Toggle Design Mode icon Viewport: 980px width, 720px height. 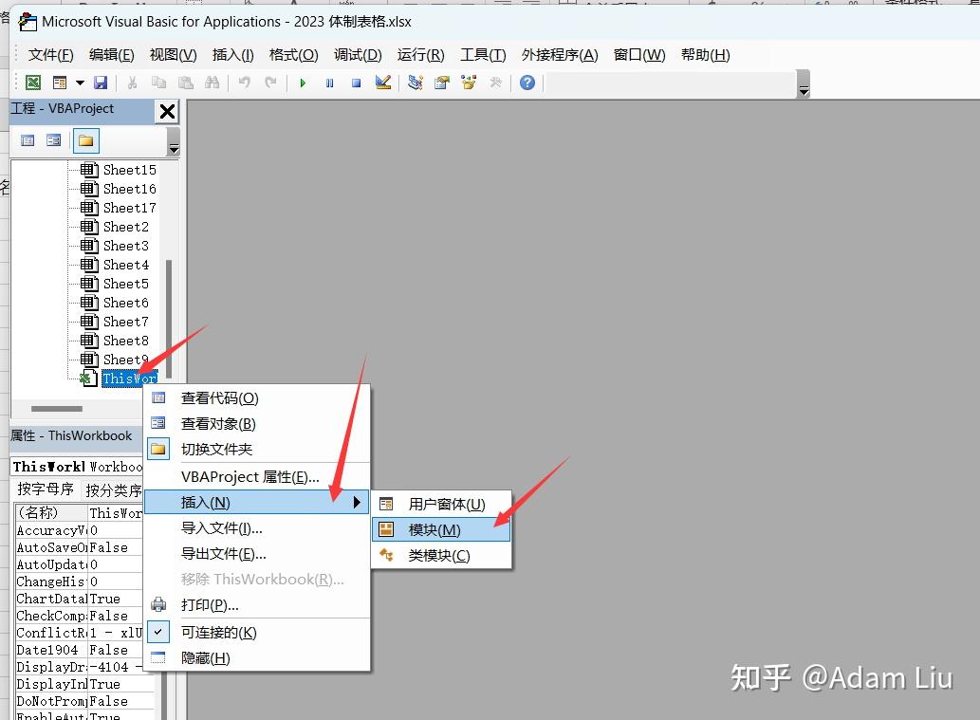tap(383, 83)
